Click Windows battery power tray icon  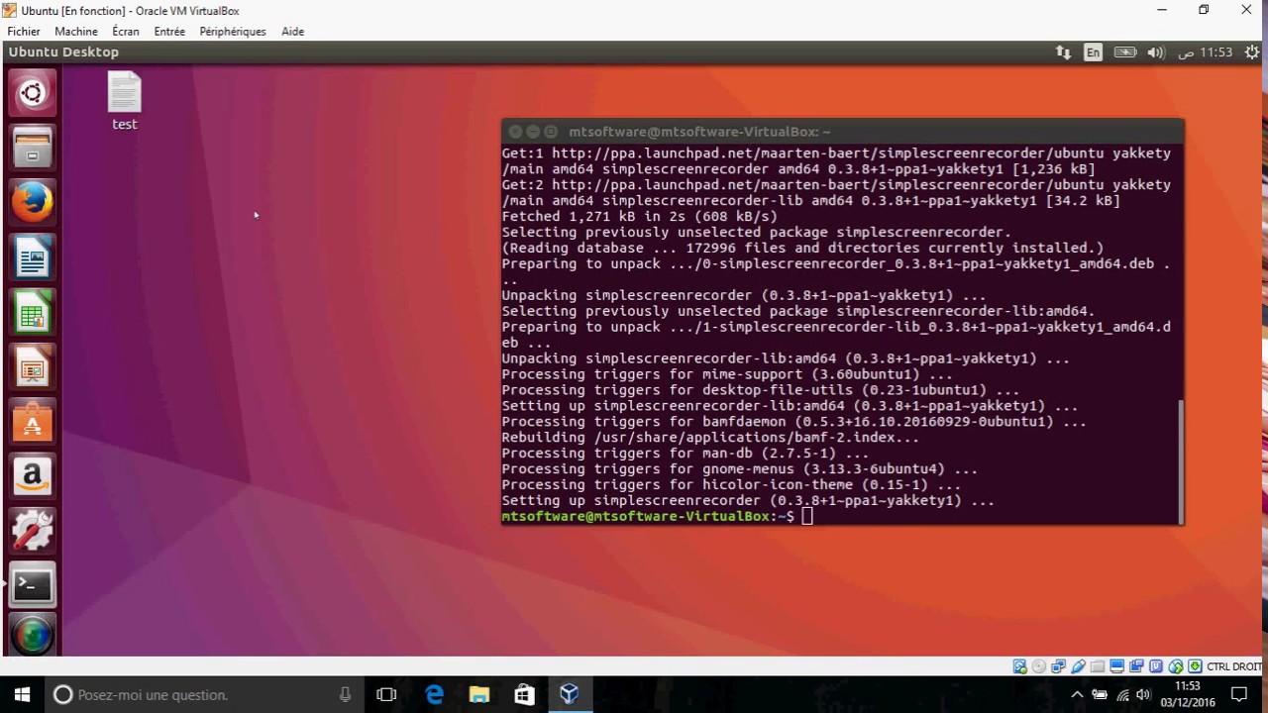[x=1100, y=694]
